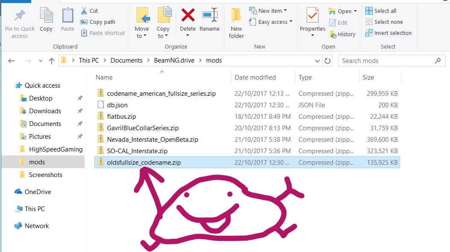Open OneDrive in the sidebar
This screenshot has height=252, width=450.
33,192
